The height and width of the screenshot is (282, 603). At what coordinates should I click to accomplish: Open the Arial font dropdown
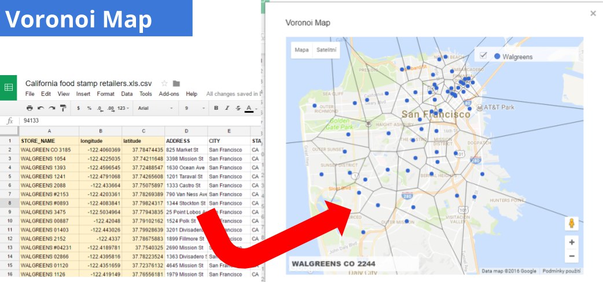point(155,108)
